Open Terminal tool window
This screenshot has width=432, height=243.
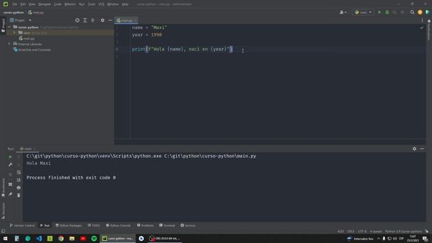pyautogui.click(x=167, y=225)
